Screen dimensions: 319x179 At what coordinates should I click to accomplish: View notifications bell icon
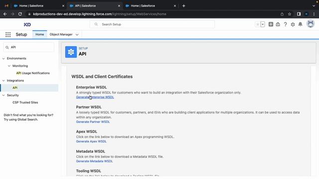pos(300,24)
